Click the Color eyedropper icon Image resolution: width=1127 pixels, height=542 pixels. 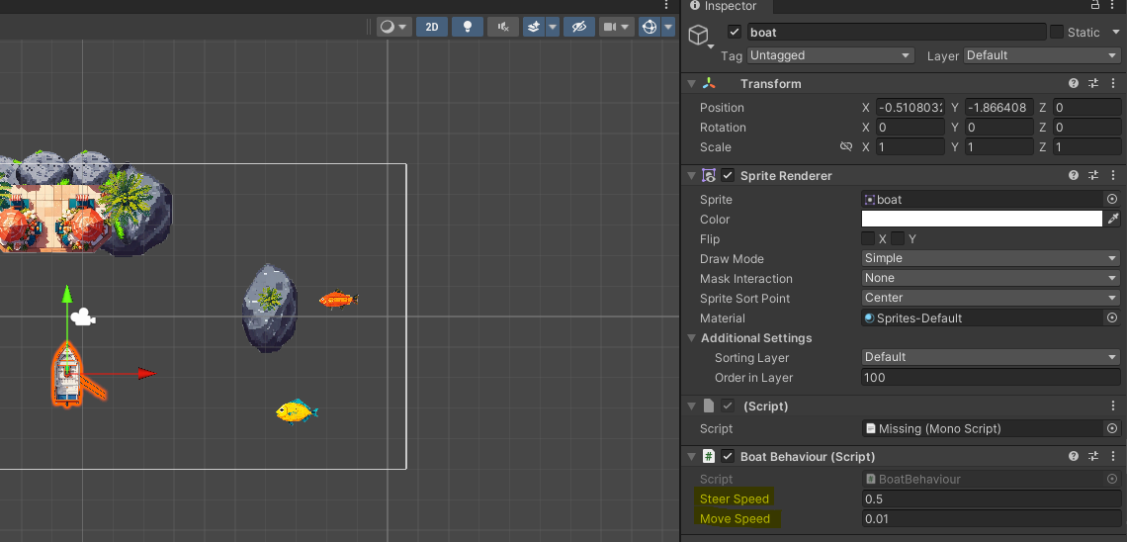[x=1113, y=219]
